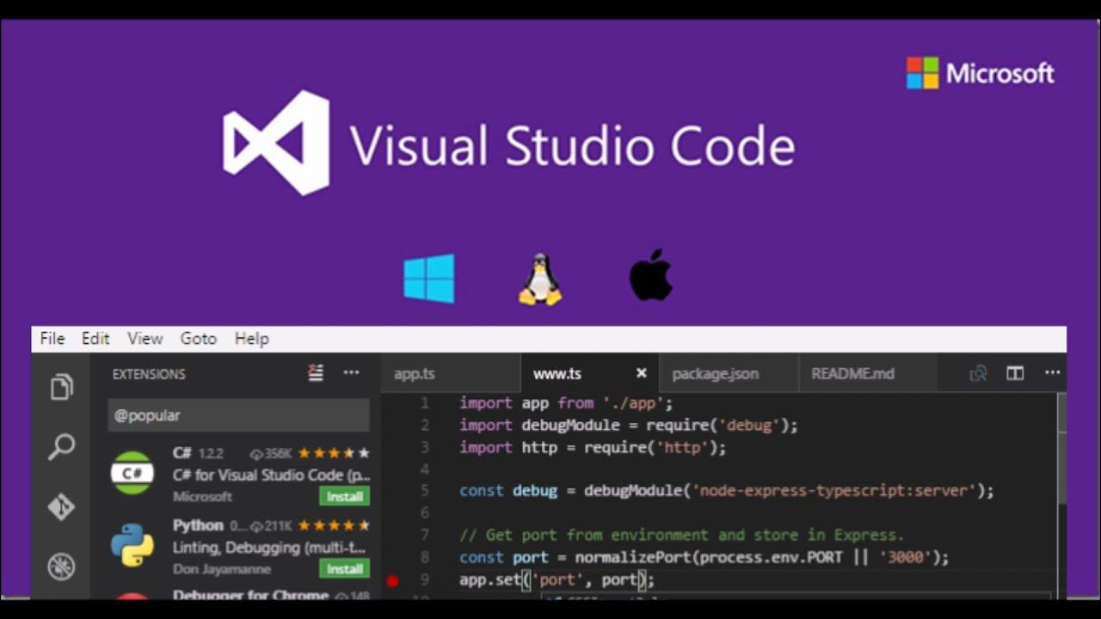Viewport: 1101px width, 619px height.
Task: Click the Windows logo in the banner
Action: click(429, 279)
